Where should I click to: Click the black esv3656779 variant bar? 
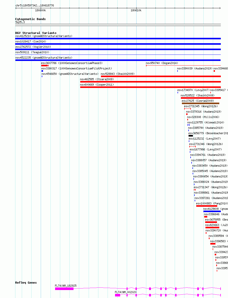[191, 136]
